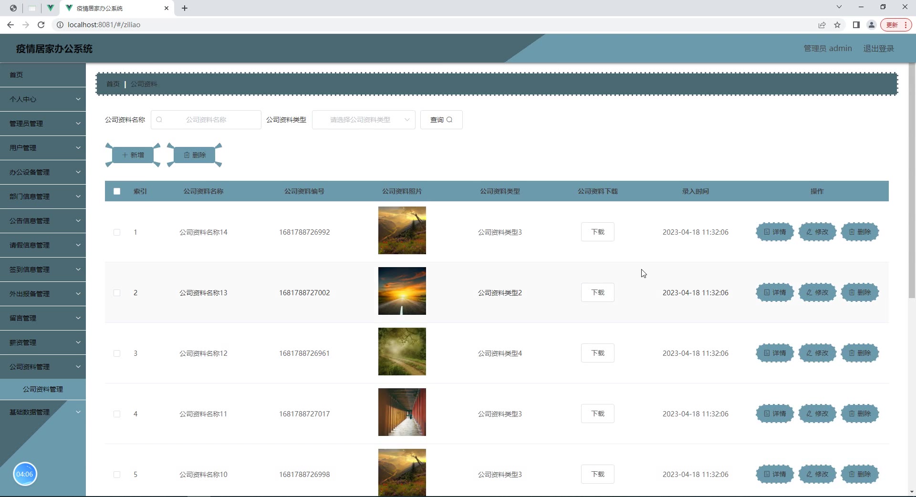Viewport: 916px width, 497px height.
Task: Open the 请选择公司资料类型 dropdown
Action: (x=364, y=120)
